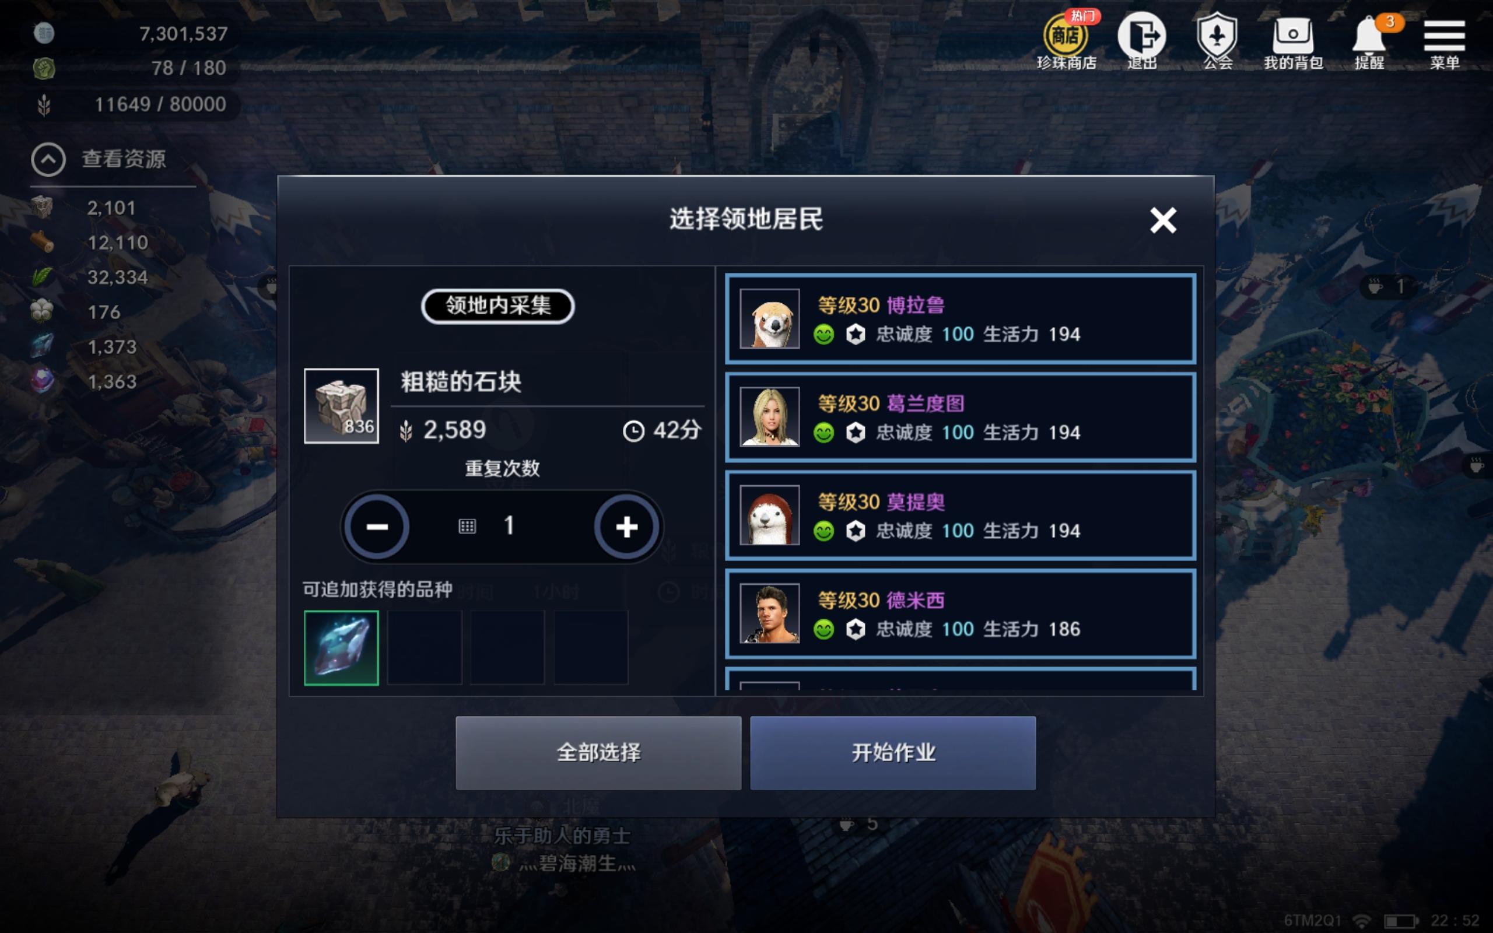Close the 选择领地居民 dialog
The width and height of the screenshot is (1493, 933).
(1163, 220)
